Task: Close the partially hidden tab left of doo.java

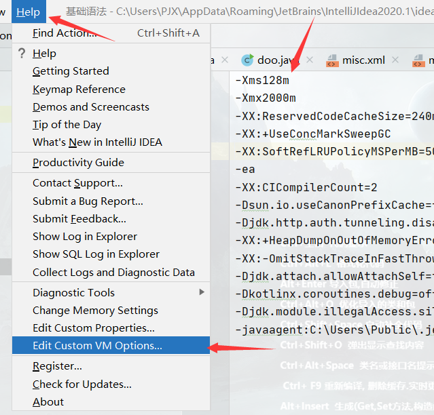Action: [x=225, y=60]
